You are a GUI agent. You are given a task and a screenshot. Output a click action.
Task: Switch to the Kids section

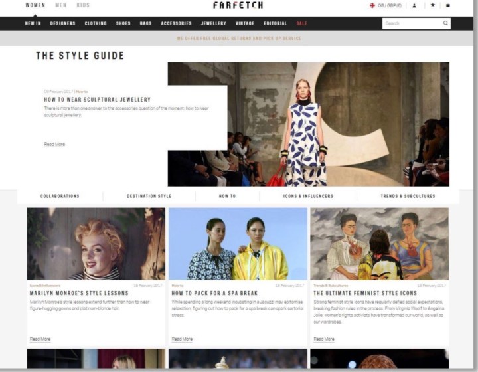[x=83, y=5]
